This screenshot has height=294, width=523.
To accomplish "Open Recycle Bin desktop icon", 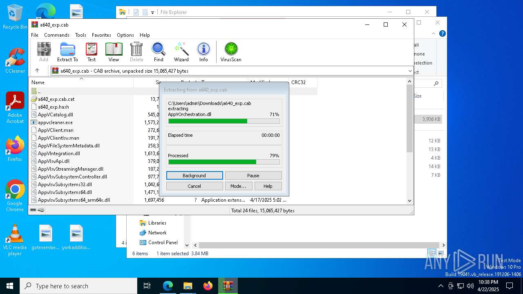I will (15, 17).
